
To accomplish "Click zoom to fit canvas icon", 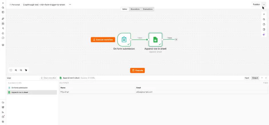I will tap(11, 70).
